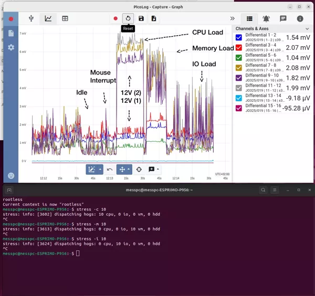The width and height of the screenshot is (315, 296).
Task: Minimize the terminal window
Action: (x=288, y=190)
